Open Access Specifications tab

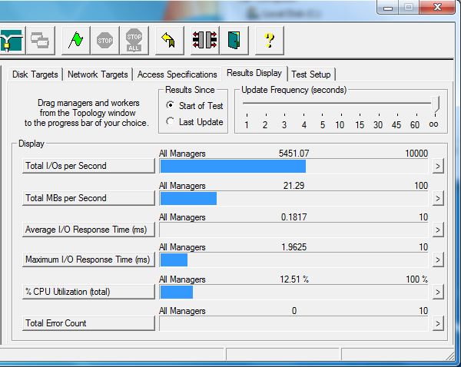coord(177,74)
